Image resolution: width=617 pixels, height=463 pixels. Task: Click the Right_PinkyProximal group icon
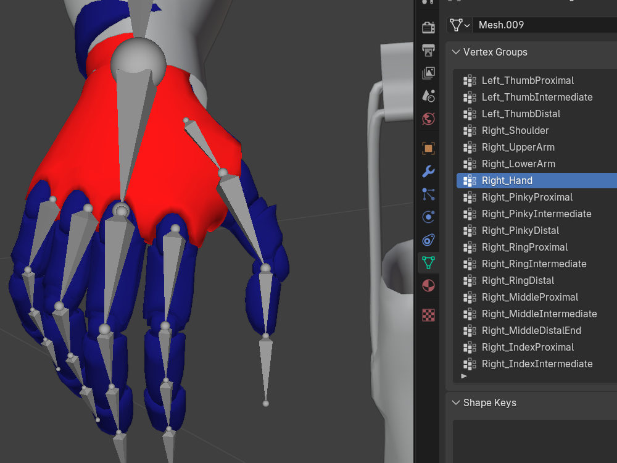(x=470, y=198)
